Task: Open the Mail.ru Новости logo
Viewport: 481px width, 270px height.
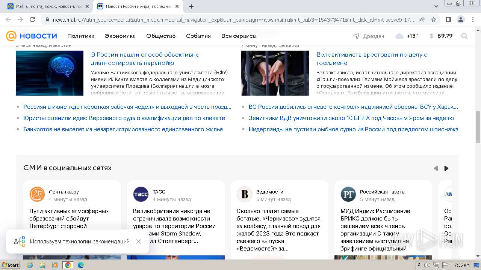Action: pos(32,36)
